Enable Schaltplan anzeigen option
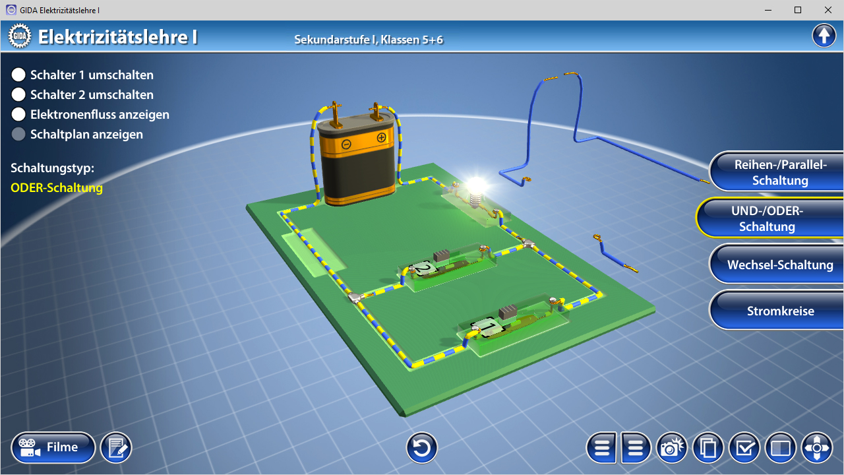The width and height of the screenshot is (844, 475). point(18,135)
